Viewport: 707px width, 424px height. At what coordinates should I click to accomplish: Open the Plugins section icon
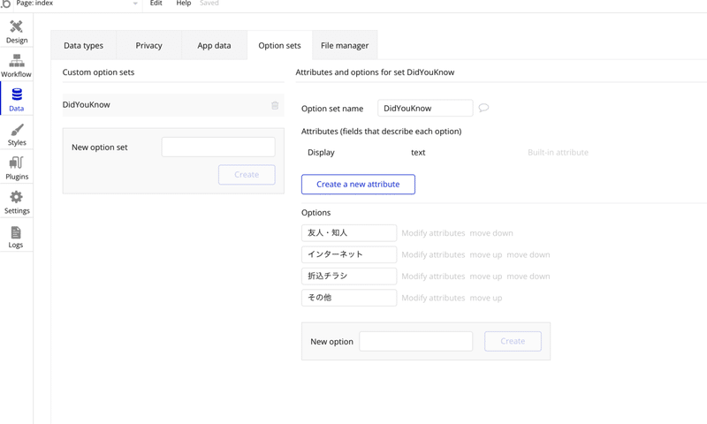[16, 168]
